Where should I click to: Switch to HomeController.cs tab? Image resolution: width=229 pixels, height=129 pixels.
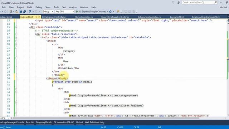pyautogui.click(x=84, y=17)
